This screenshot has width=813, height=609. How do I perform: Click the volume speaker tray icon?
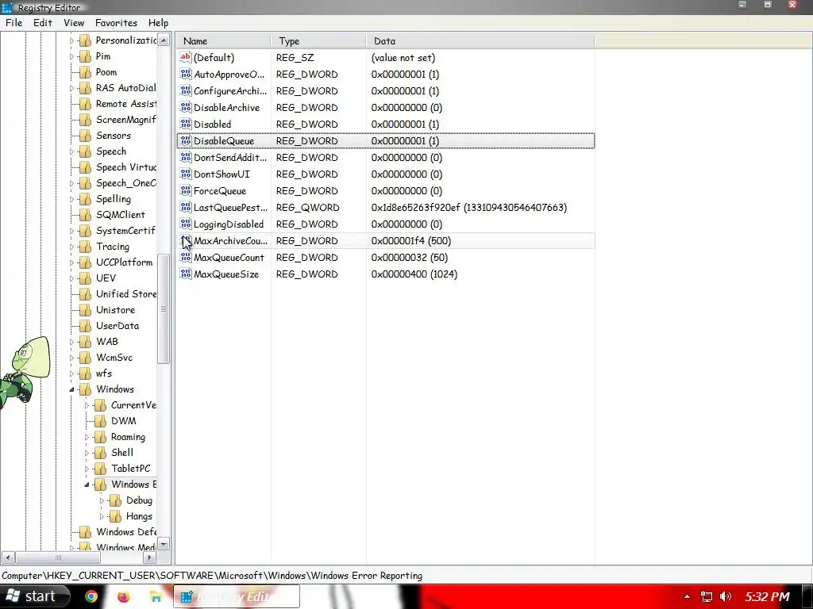click(726, 596)
